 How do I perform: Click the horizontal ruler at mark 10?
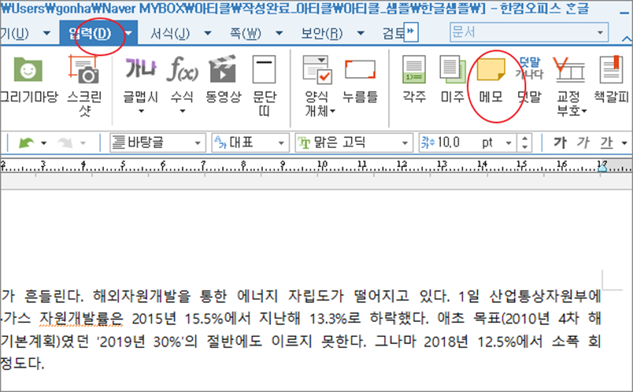point(322,164)
